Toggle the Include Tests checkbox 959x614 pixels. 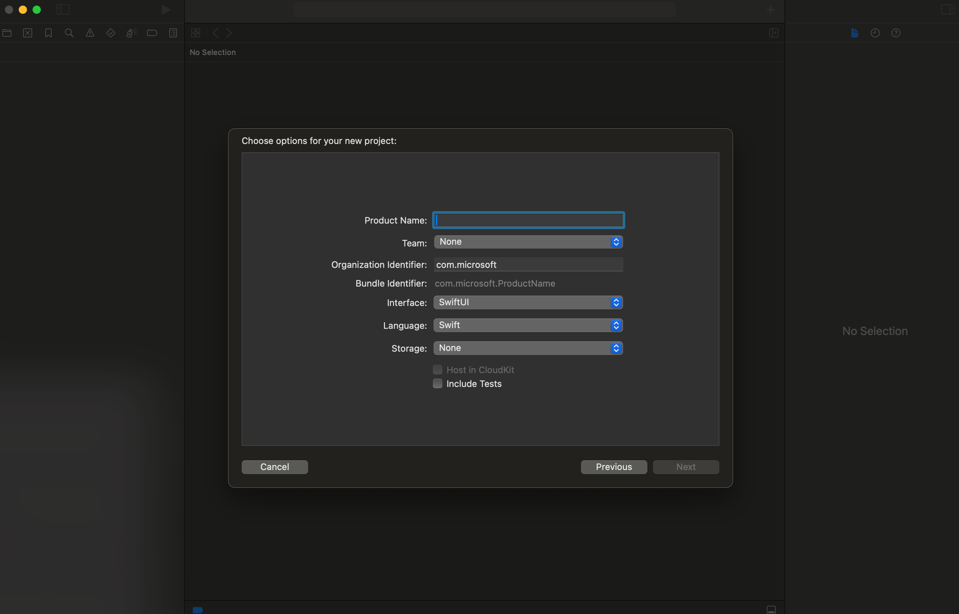coord(437,383)
